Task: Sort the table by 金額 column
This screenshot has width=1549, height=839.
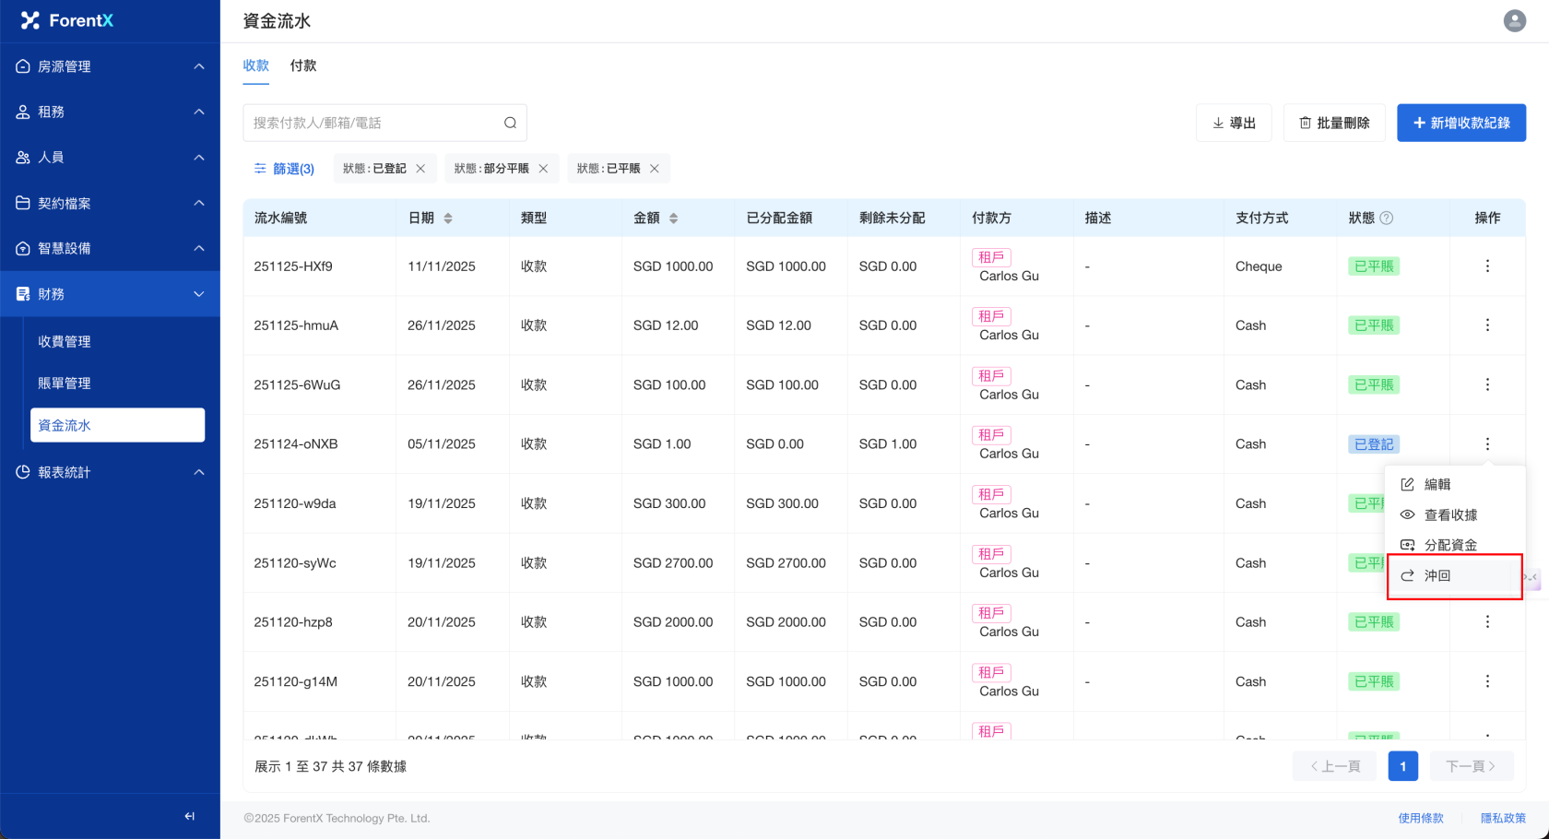Action: pos(673,219)
